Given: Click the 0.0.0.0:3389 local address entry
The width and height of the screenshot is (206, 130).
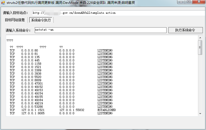Looking at the screenshot, I should click(x=31, y=70).
